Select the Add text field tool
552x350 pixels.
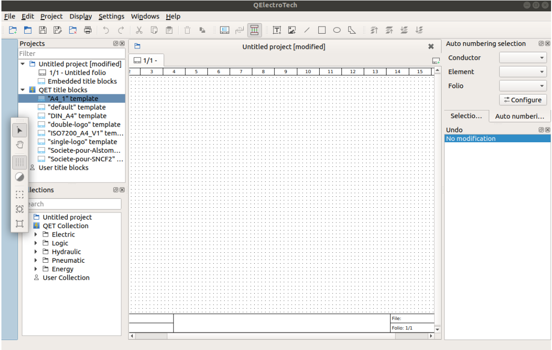coord(277,30)
